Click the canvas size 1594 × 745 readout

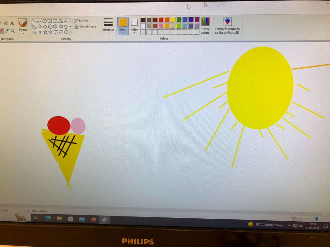click(x=37, y=211)
